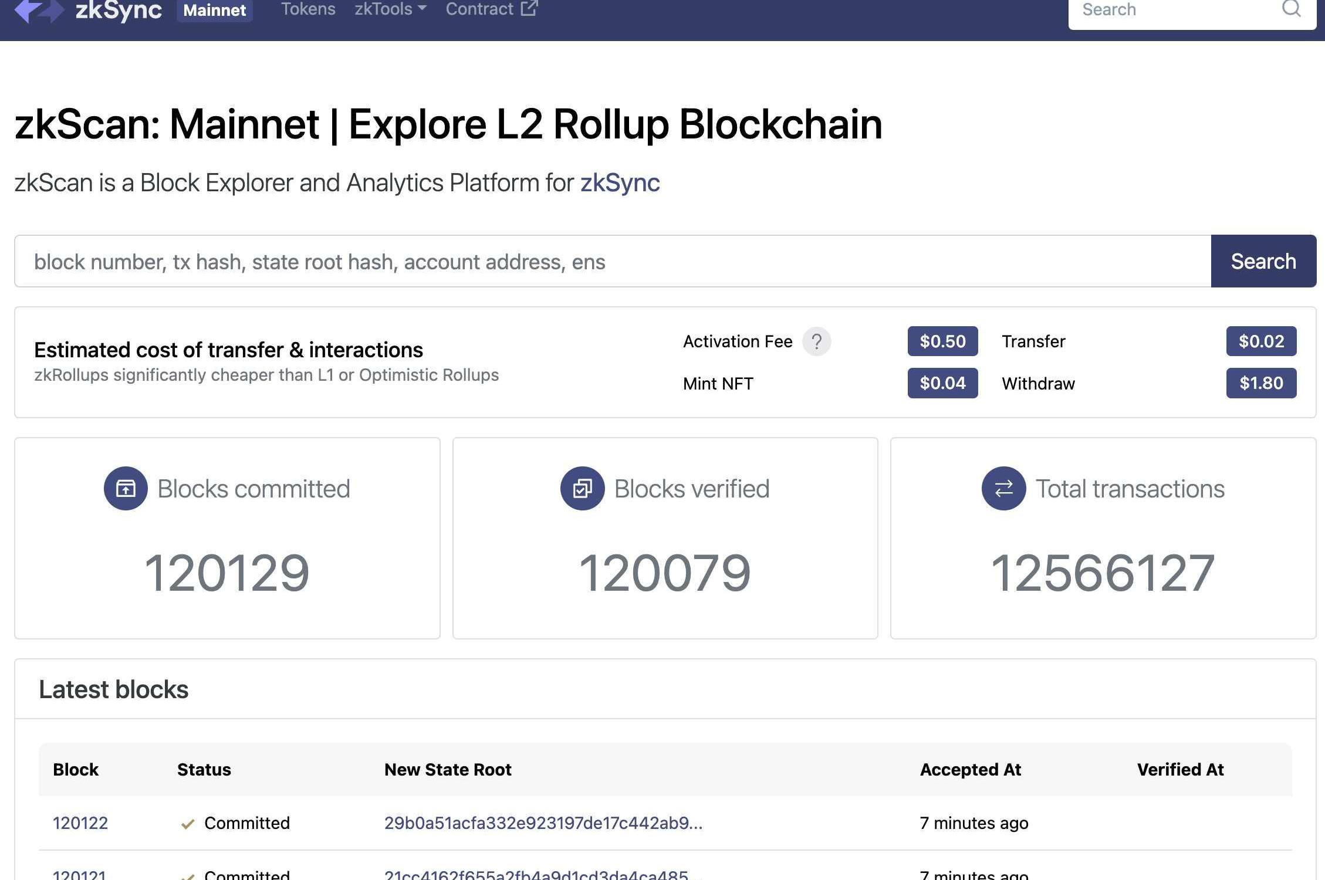Open state root hash 29b0a51acfa332e...
Image resolution: width=1325 pixels, height=880 pixels.
coord(543,823)
